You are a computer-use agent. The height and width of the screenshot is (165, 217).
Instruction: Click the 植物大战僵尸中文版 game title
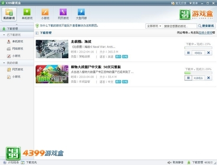[x=96, y=67]
